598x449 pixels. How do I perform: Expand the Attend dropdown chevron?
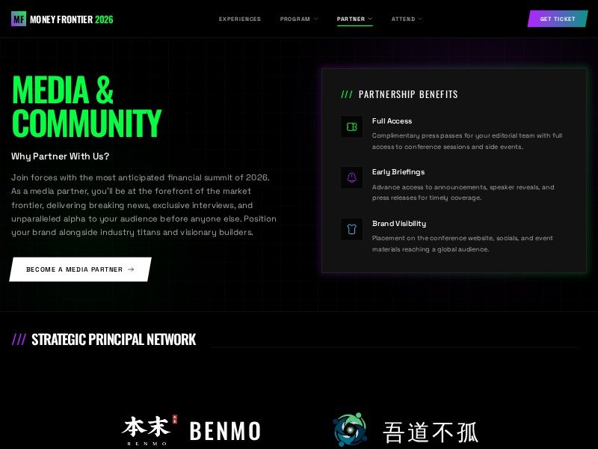(x=420, y=19)
